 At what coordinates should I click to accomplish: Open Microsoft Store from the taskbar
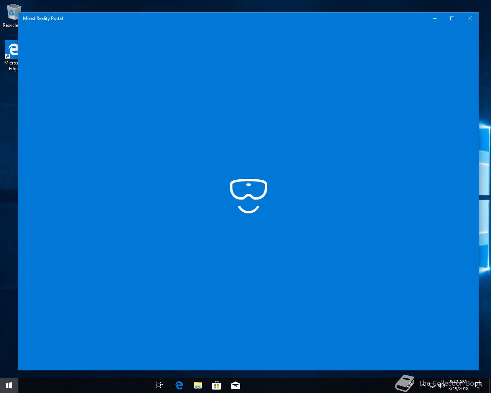point(216,385)
